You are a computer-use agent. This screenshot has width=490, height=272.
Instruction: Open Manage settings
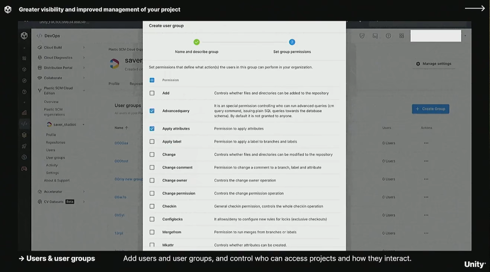[434, 64]
